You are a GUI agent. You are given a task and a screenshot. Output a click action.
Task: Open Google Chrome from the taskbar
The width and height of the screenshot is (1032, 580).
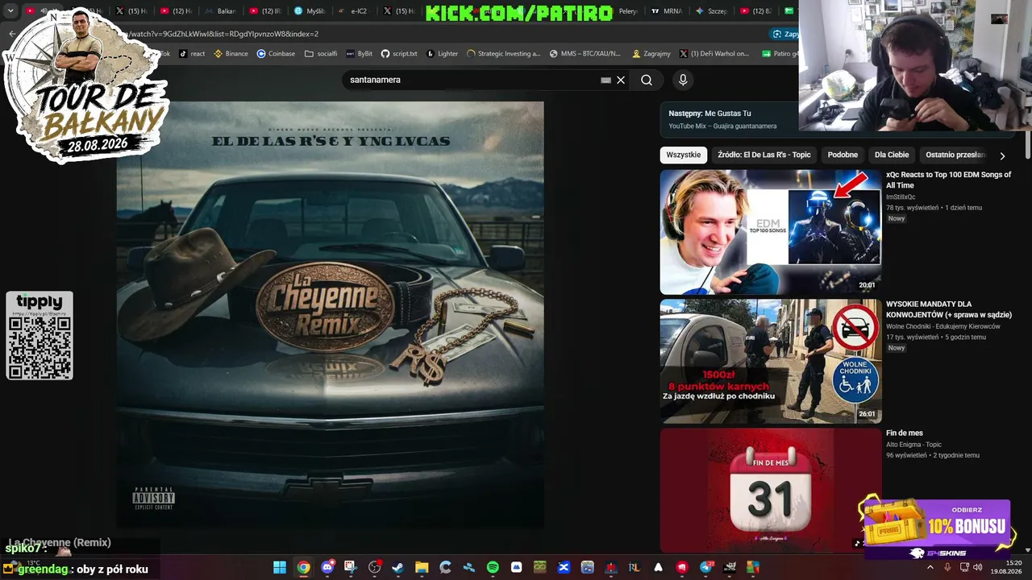tap(303, 567)
